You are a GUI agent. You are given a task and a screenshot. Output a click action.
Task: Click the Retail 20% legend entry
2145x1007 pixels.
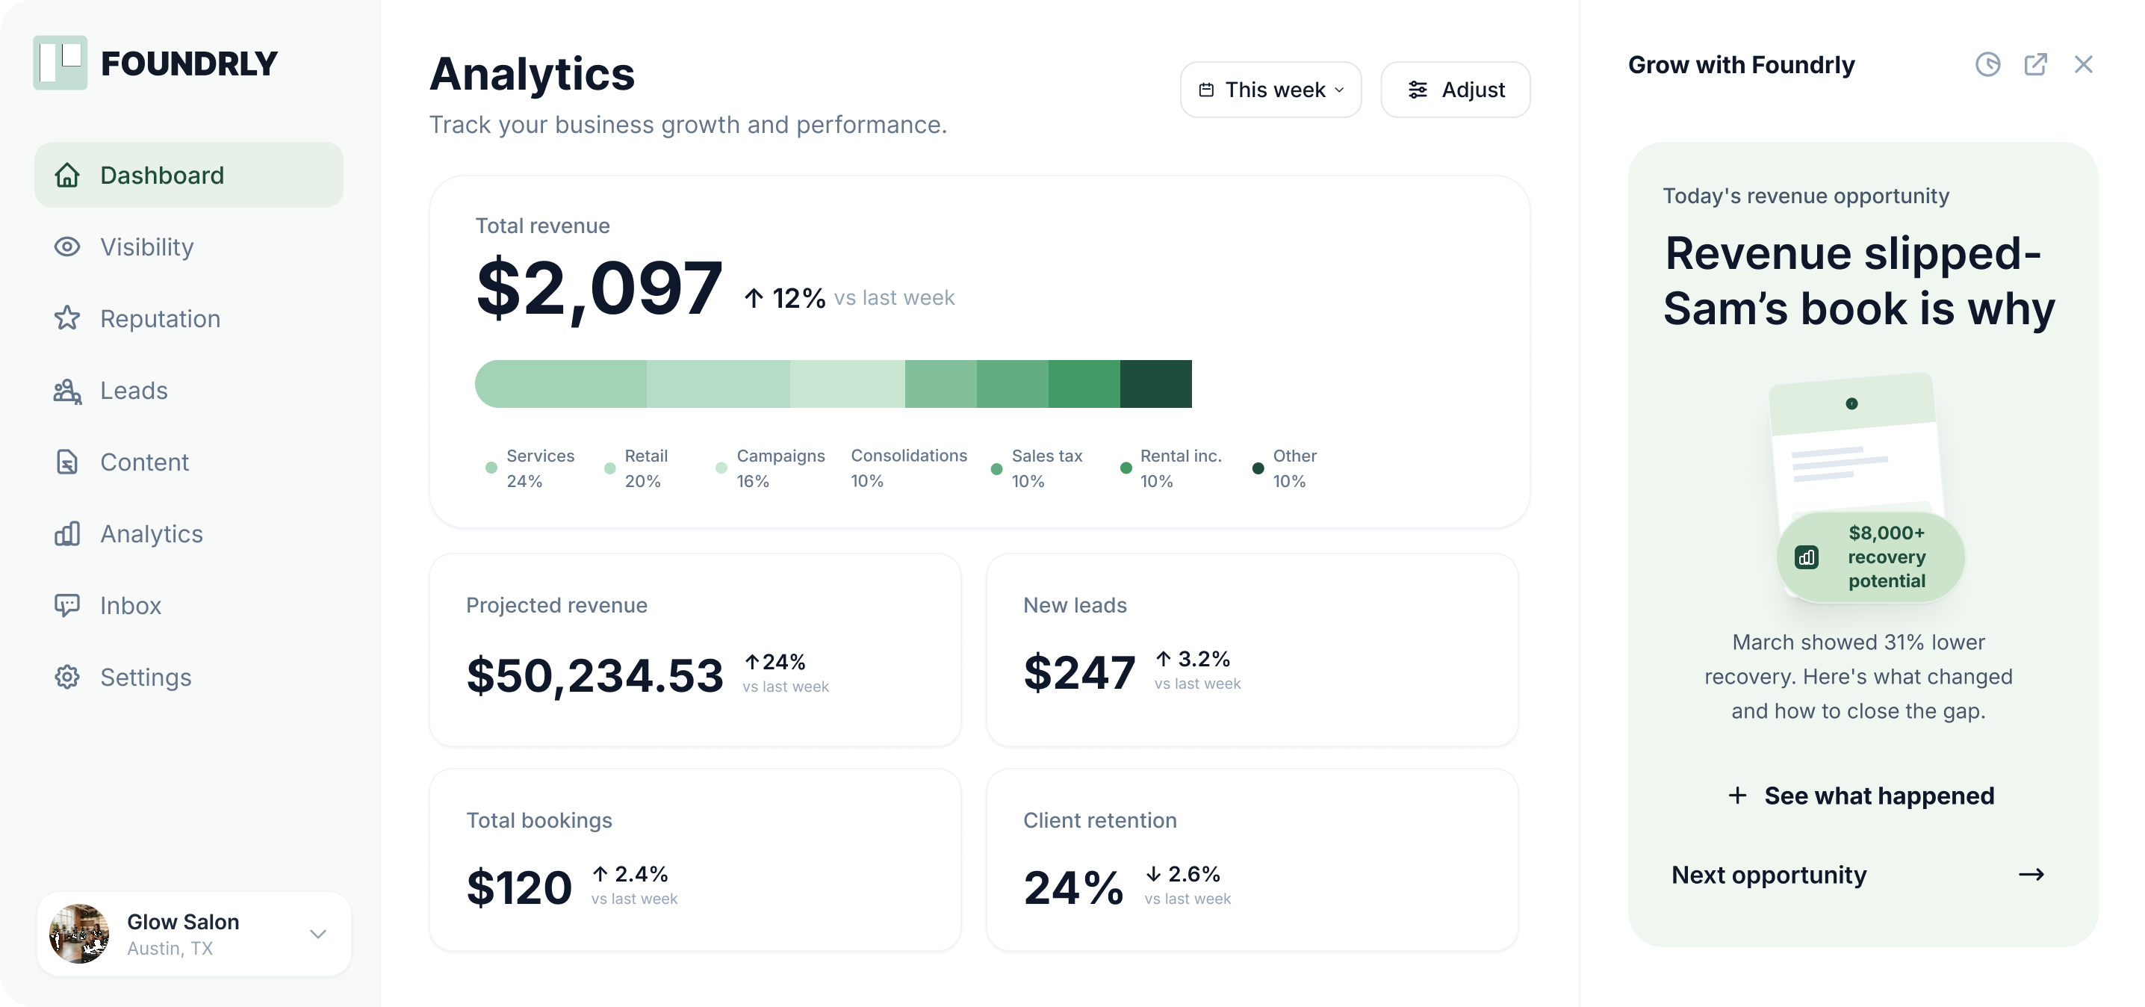[x=636, y=468]
